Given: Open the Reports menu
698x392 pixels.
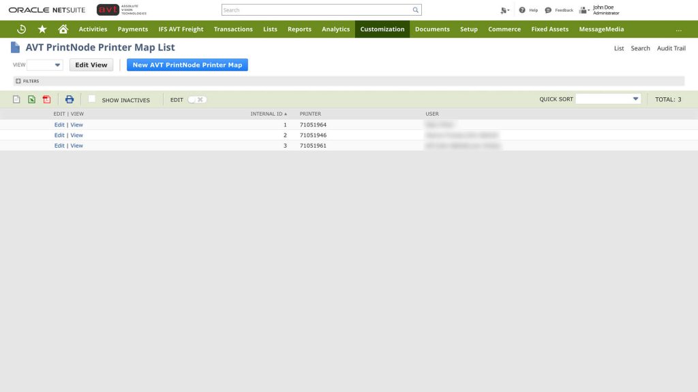Looking at the screenshot, I should click(300, 29).
